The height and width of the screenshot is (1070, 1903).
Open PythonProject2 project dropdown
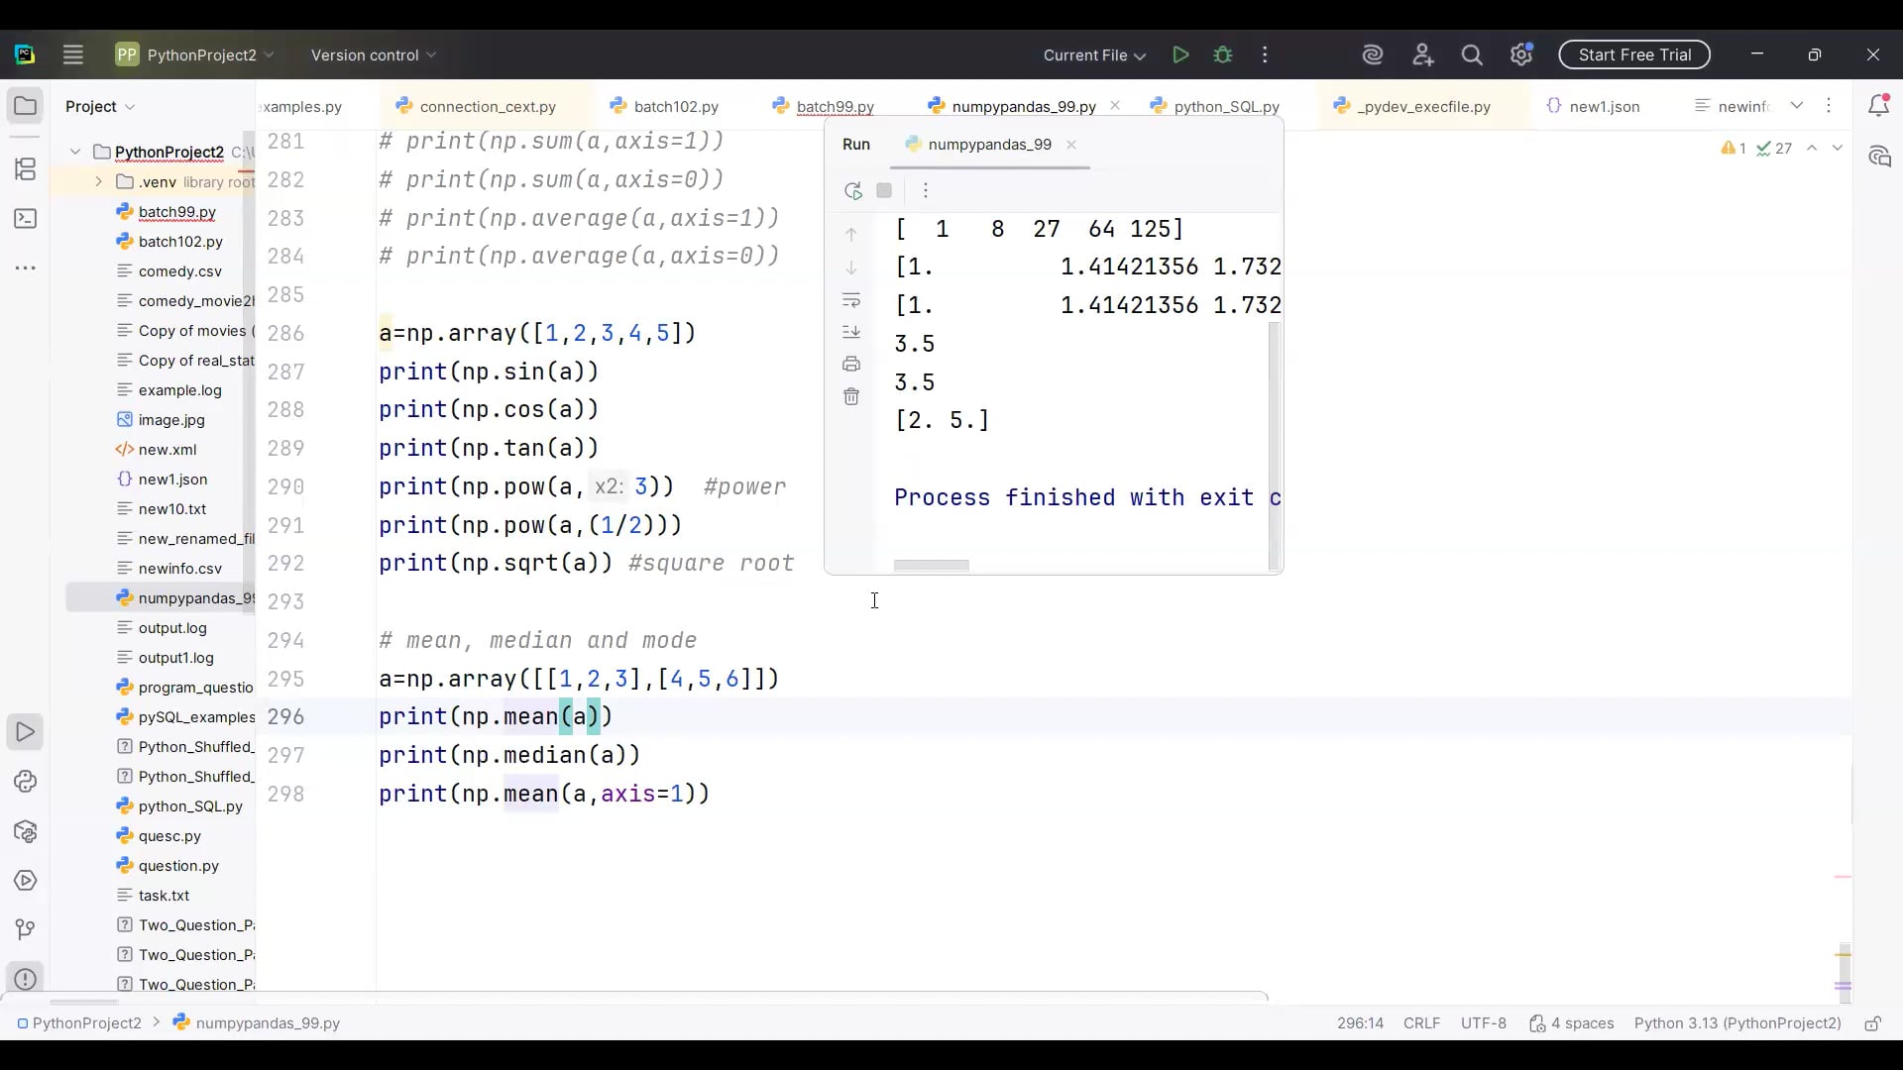click(195, 55)
